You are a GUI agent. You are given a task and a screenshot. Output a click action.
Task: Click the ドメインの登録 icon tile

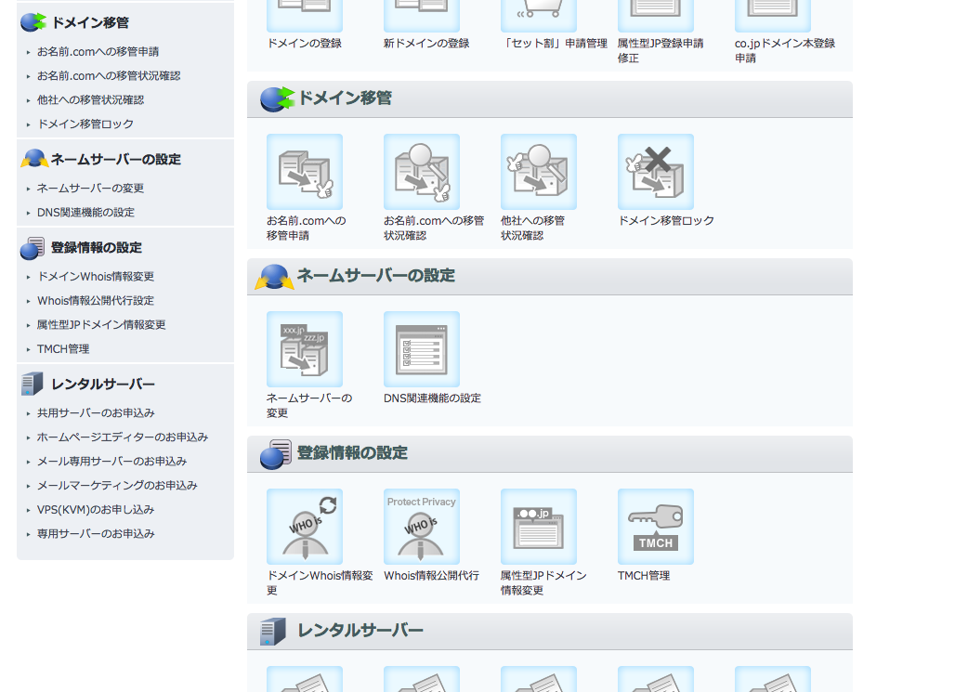click(x=305, y=16)
